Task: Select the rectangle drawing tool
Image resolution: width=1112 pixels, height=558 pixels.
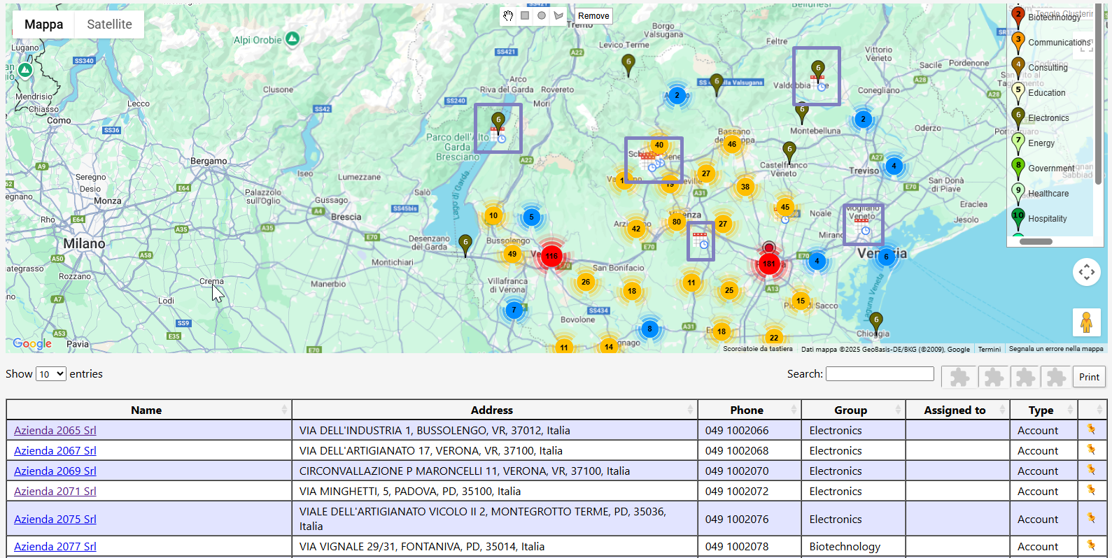Action: (525, 15)
